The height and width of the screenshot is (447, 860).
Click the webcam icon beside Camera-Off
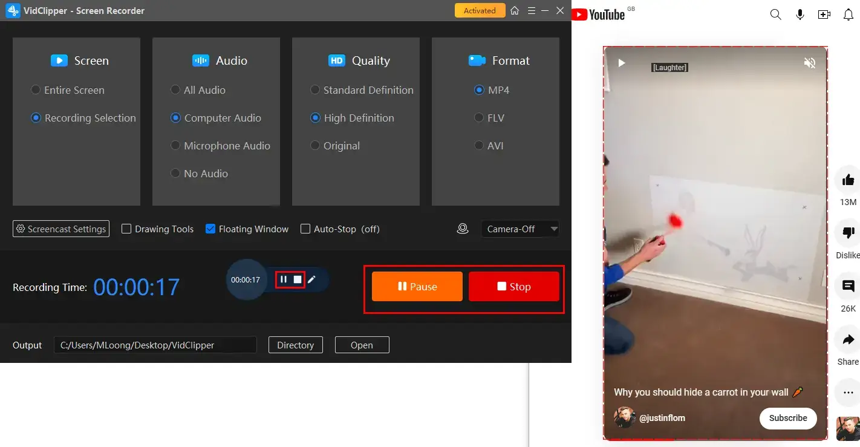[x=463, y=229]
